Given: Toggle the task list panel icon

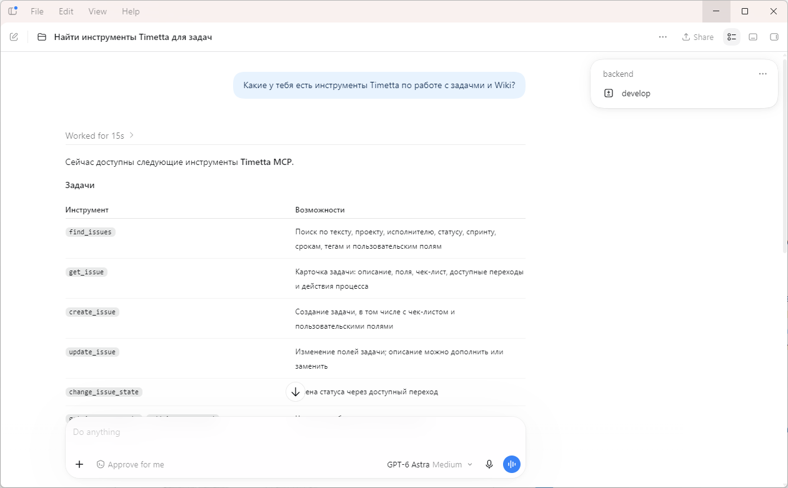Looking at the screenshot, I should (732, 37).
